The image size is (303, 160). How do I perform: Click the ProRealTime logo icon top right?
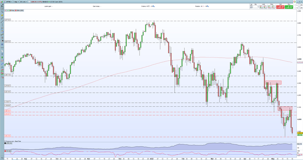click(x=295, y=2)
